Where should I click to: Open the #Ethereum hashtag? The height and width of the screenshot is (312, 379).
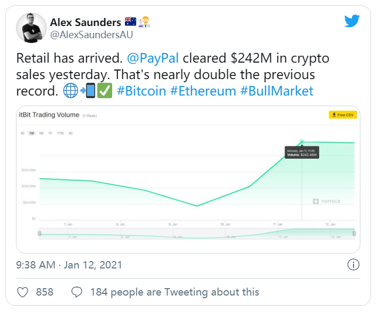203,91
